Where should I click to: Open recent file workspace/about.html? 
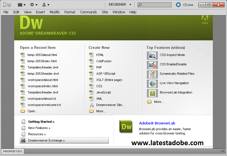(43, 80)
